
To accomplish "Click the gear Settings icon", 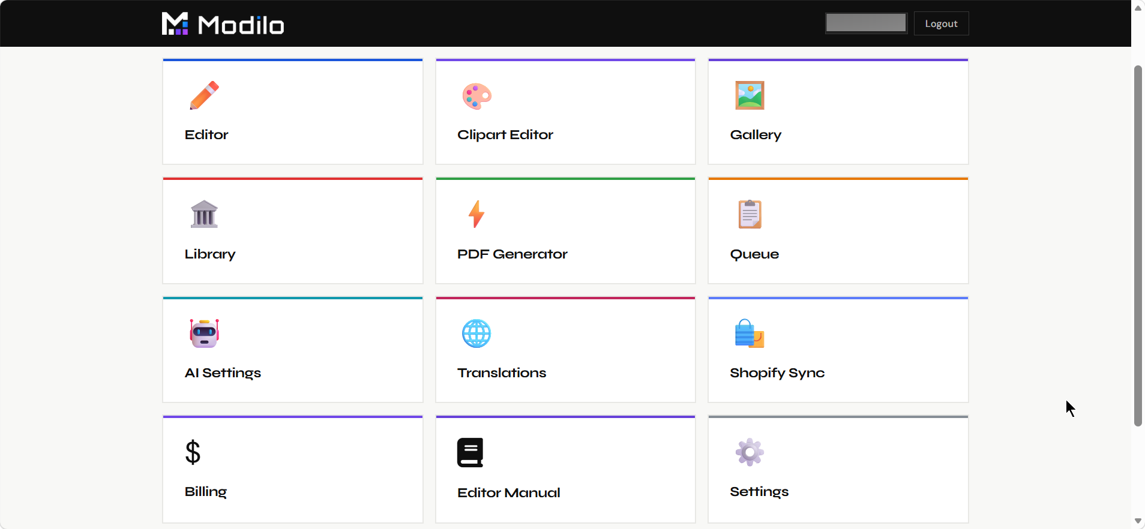I will [x=750, y=452].
